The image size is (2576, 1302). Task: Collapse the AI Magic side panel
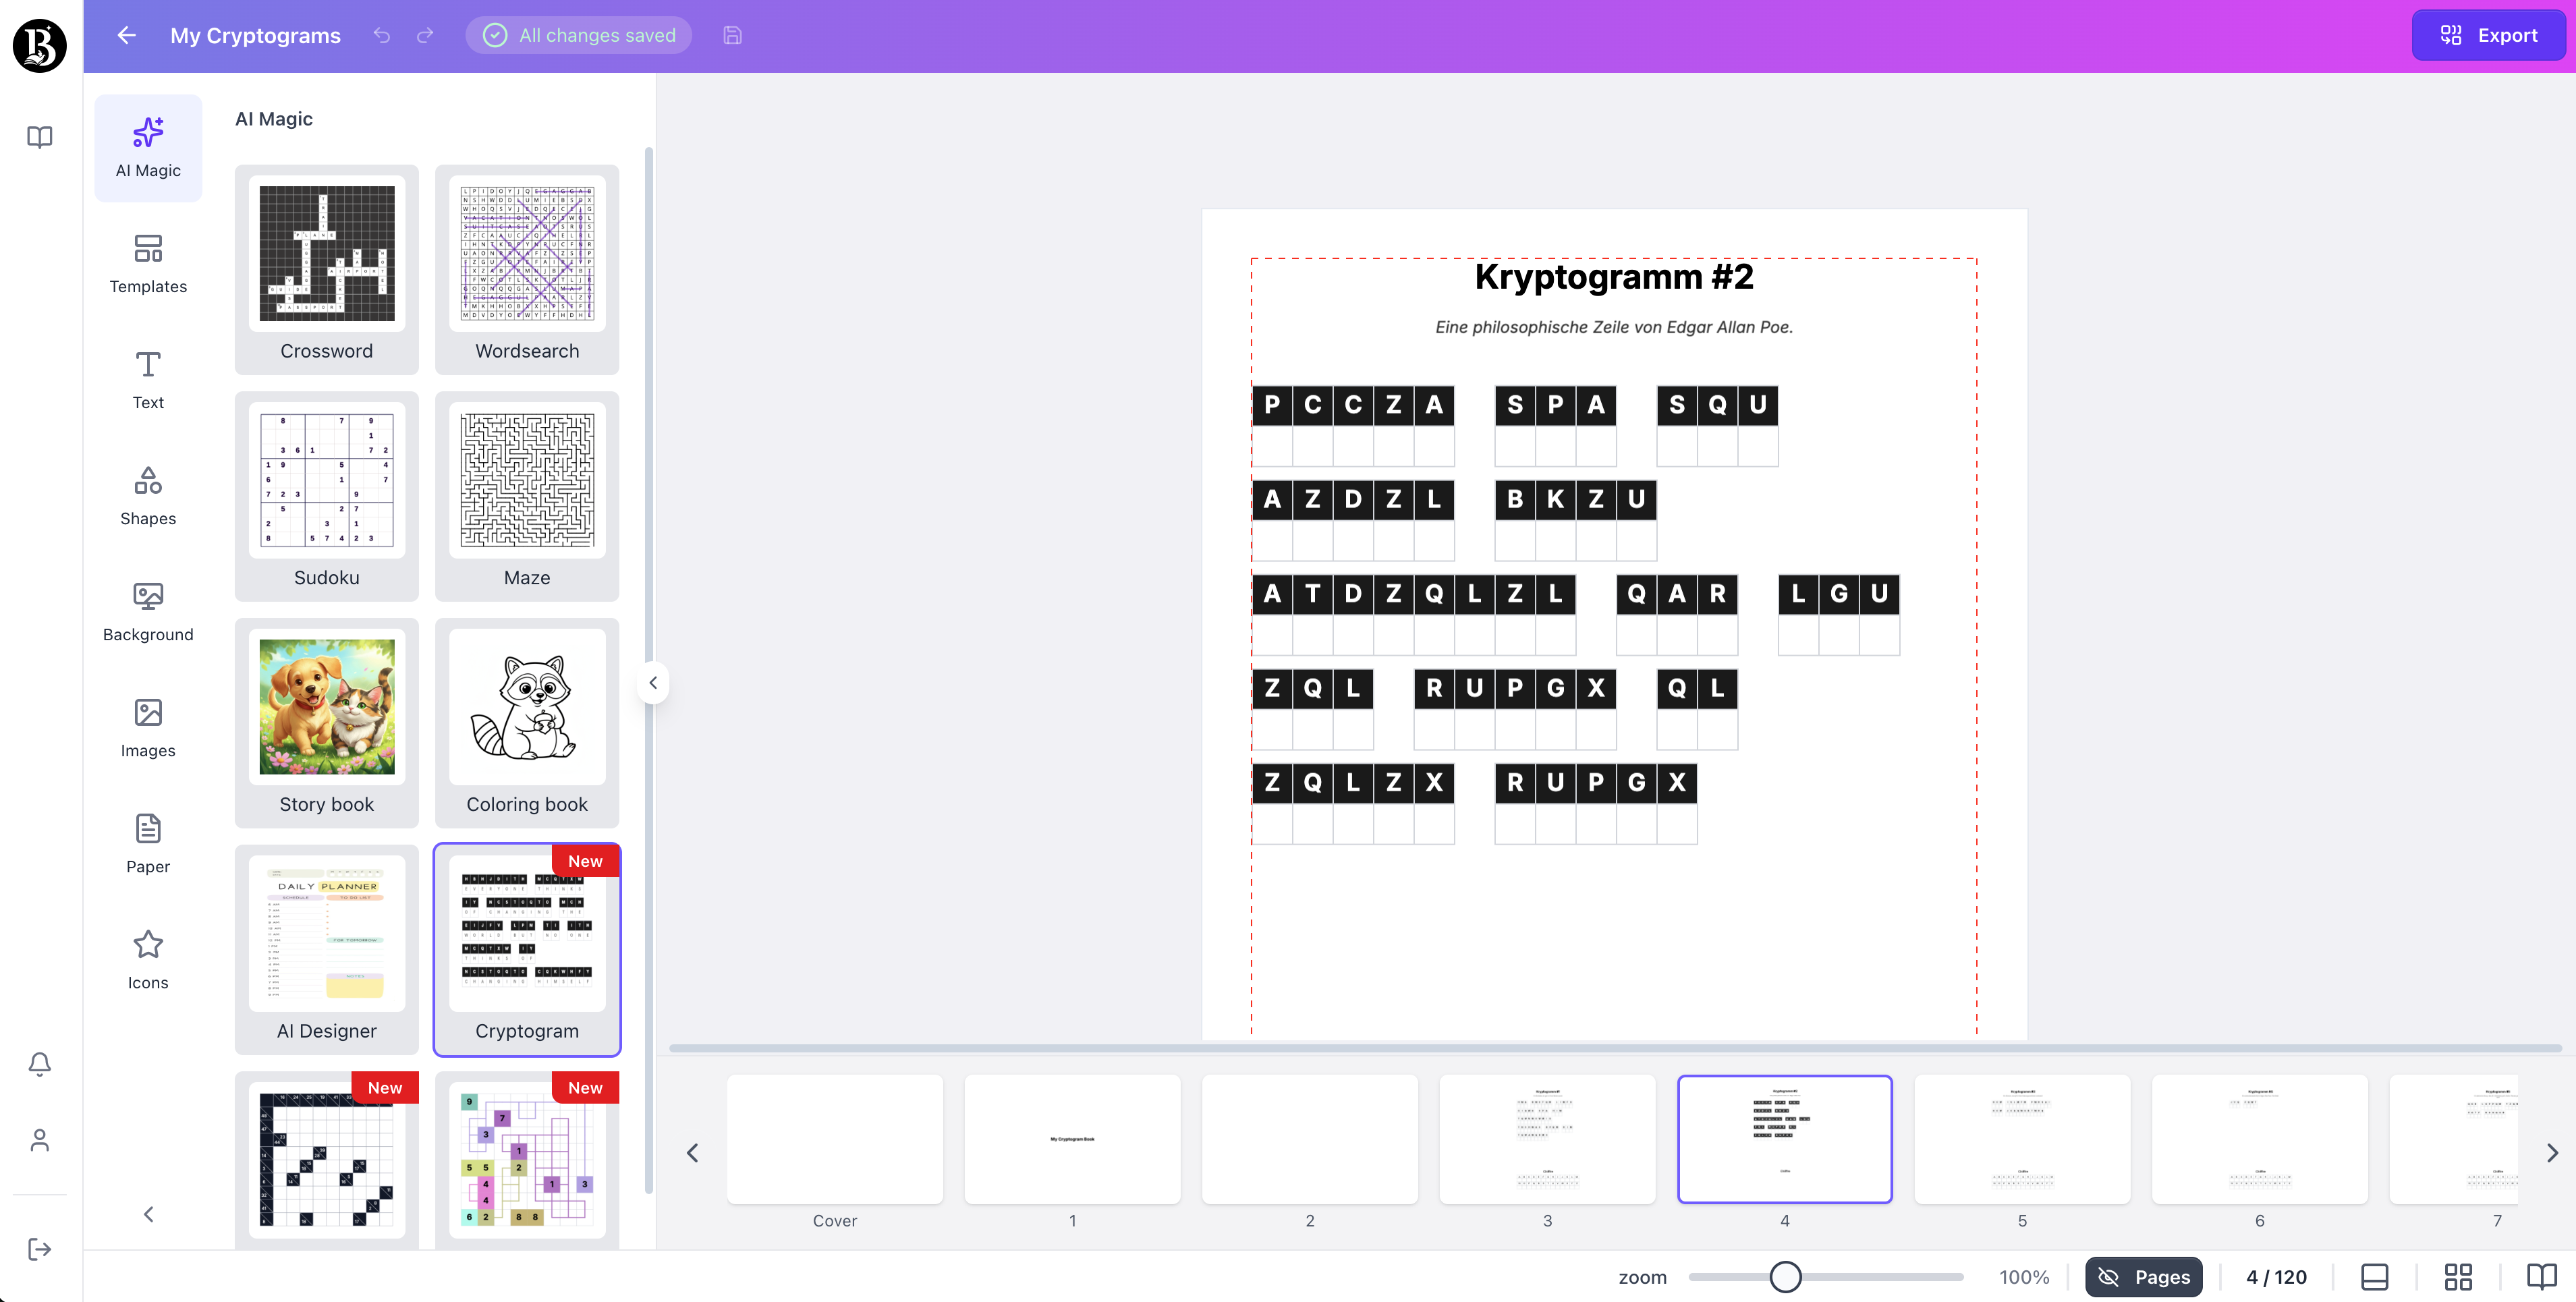click(653, 682)
